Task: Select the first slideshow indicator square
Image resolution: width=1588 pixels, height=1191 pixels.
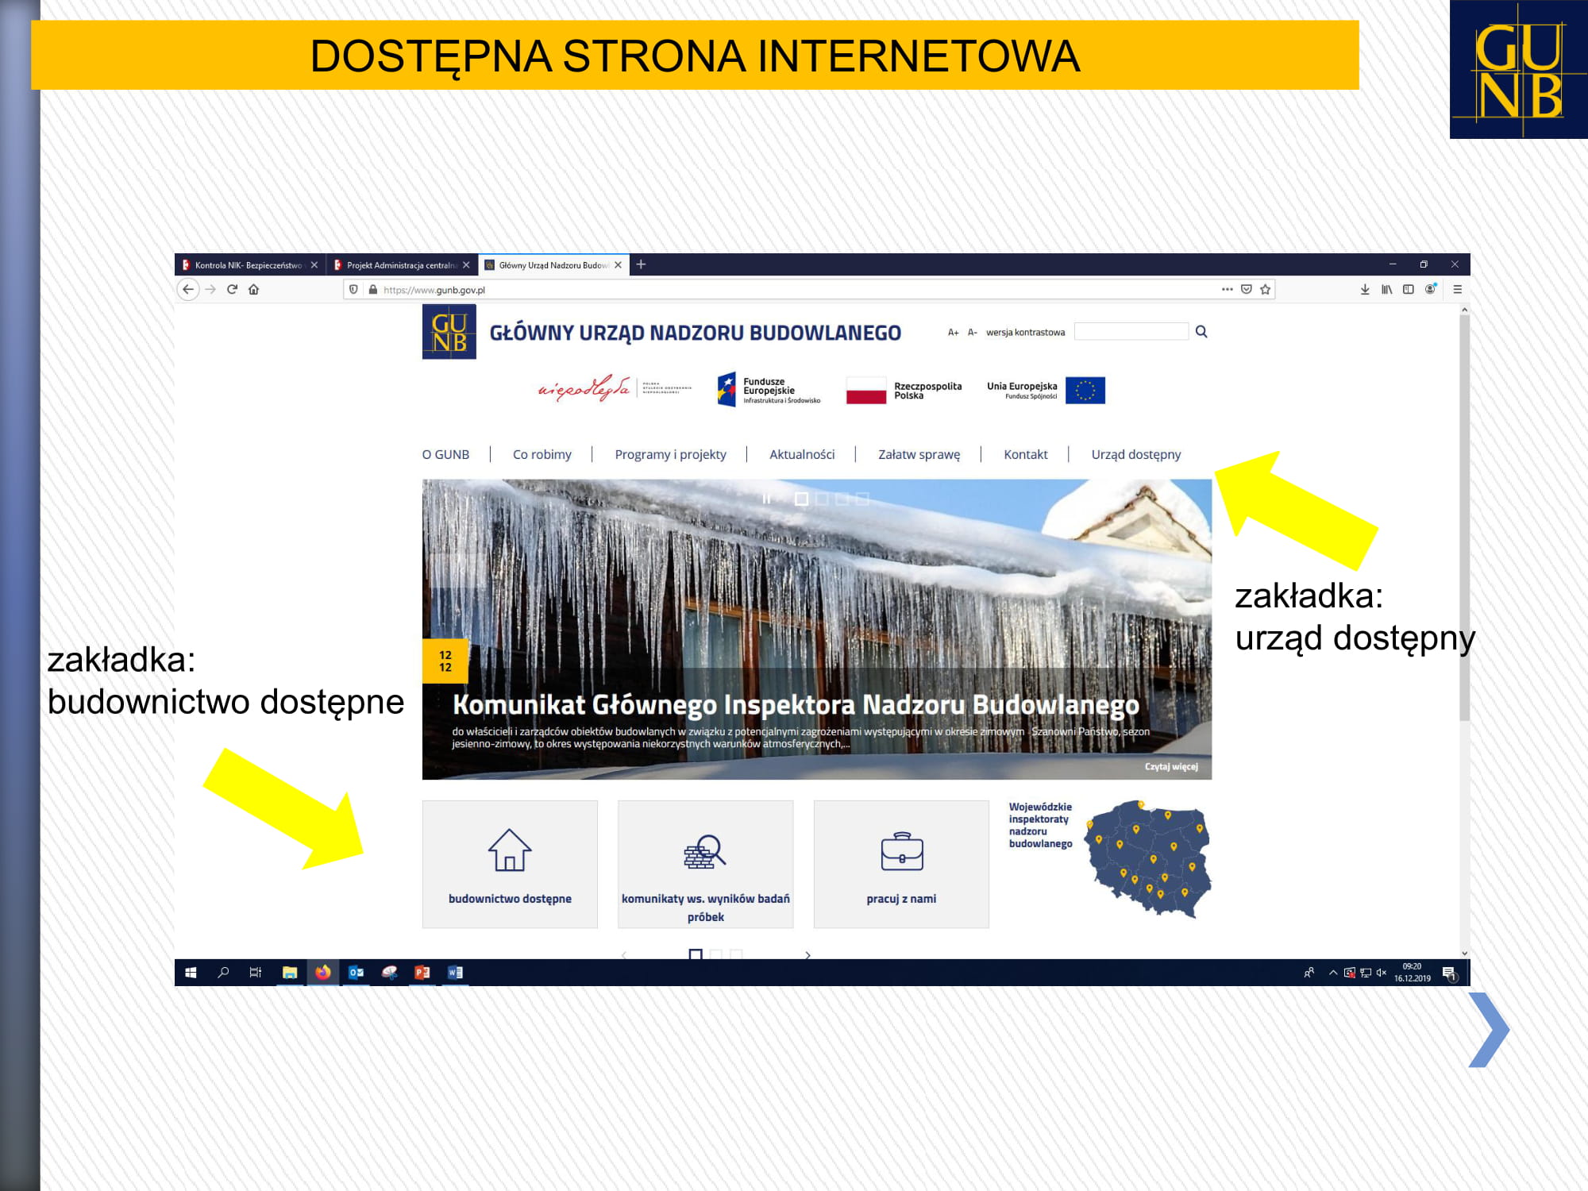Action: coord(802,499)
